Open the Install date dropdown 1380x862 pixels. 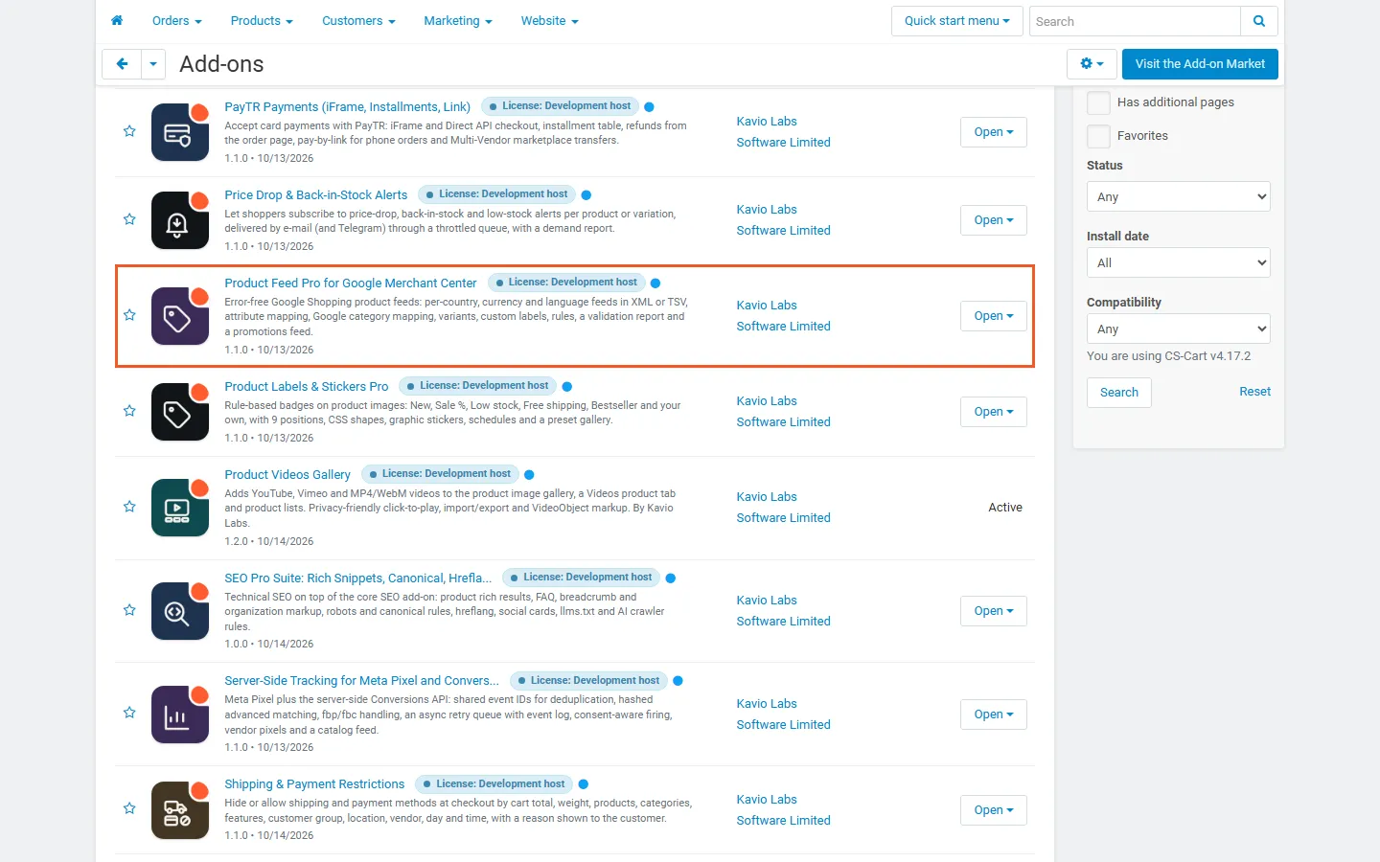[1179, 262]
